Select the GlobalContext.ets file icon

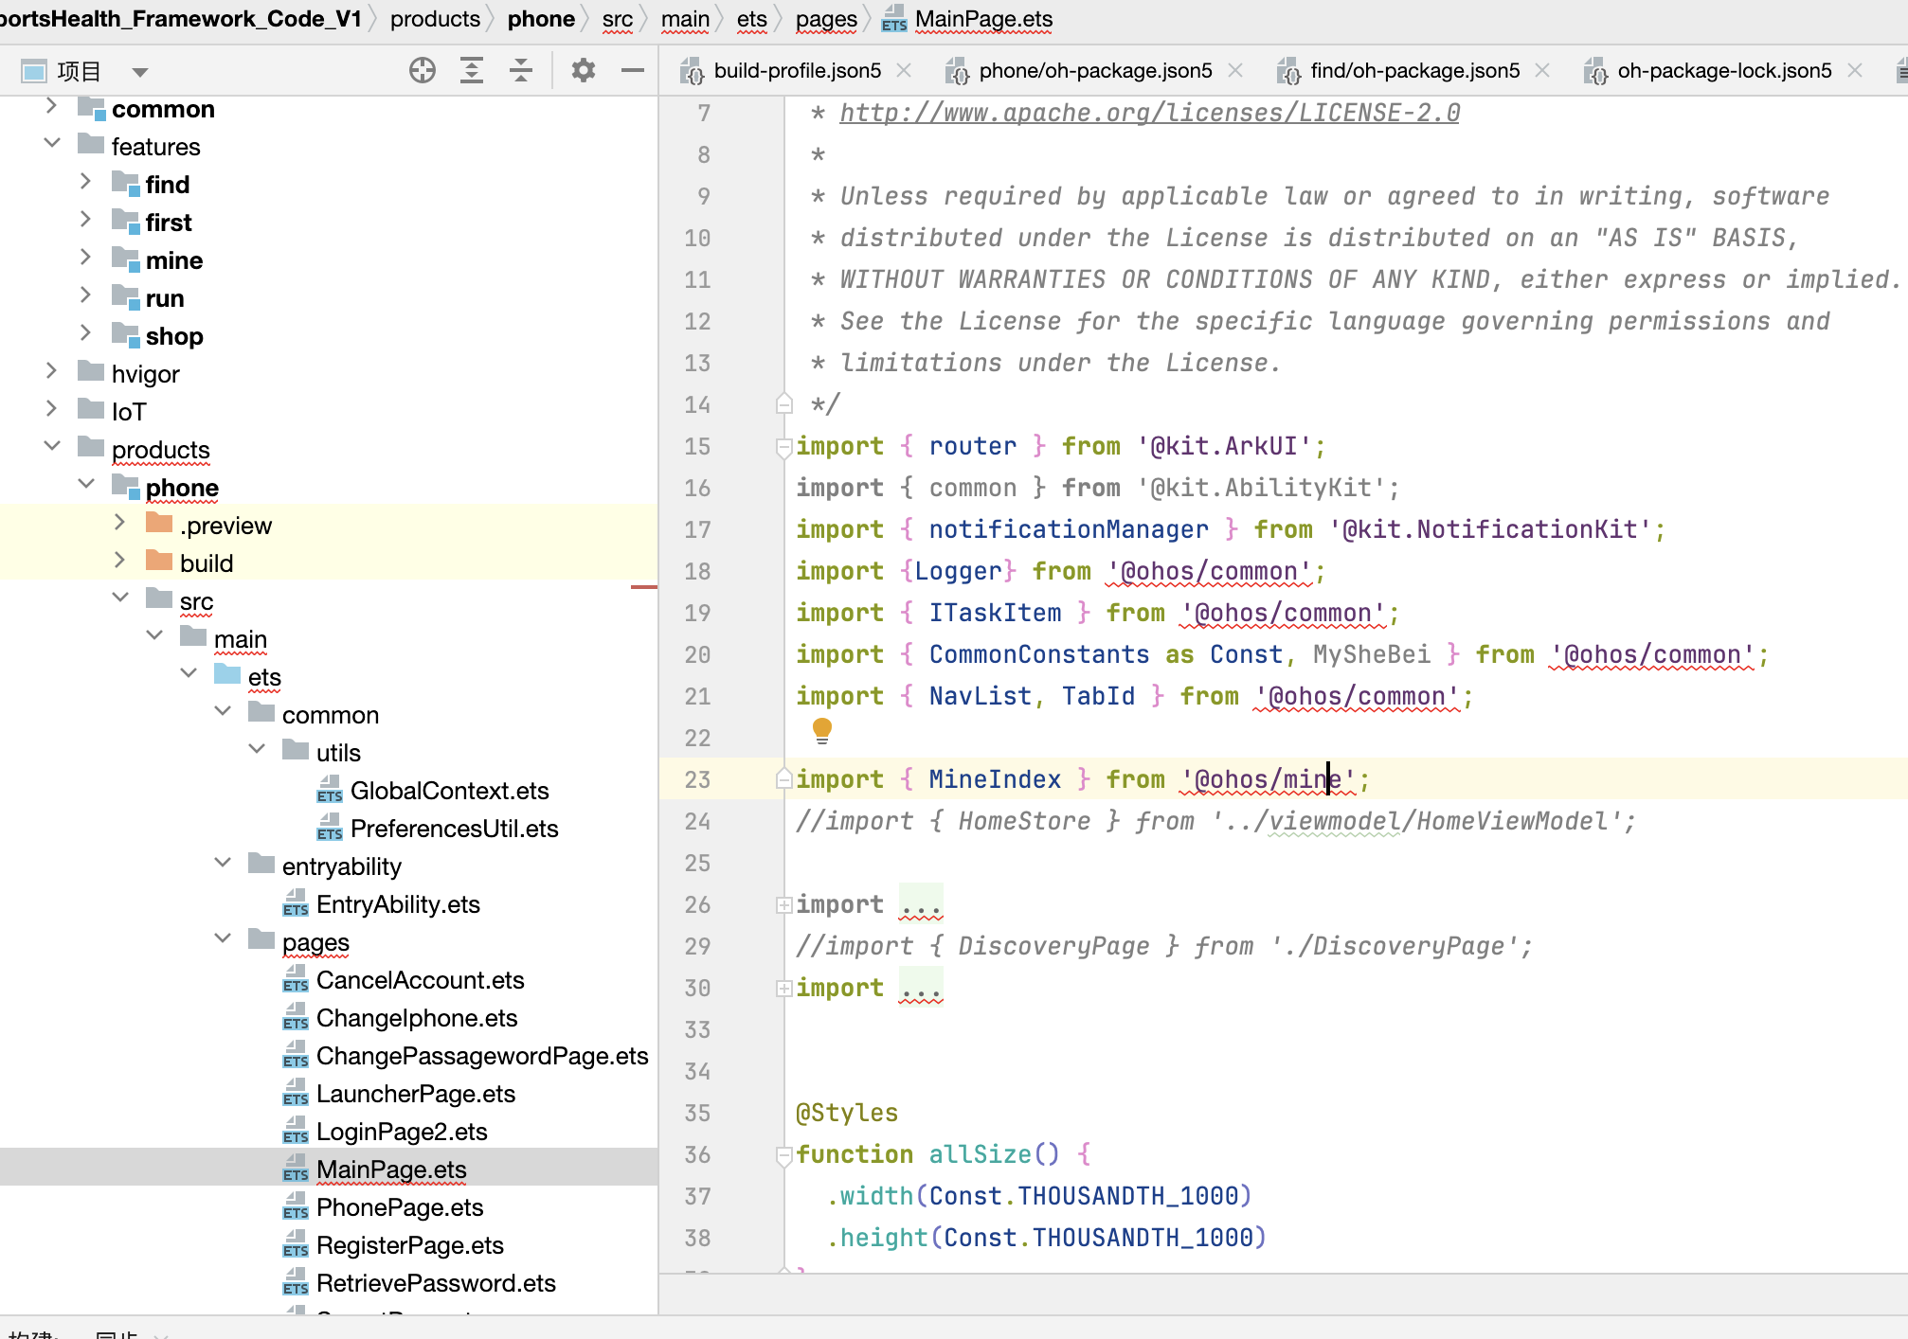(330, 790)
